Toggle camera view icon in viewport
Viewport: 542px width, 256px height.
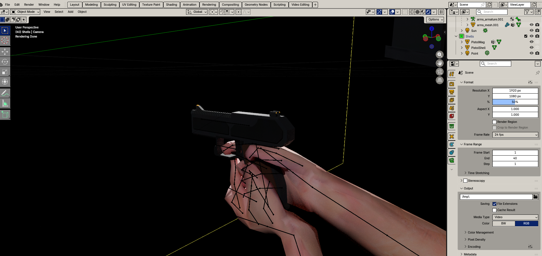(440, 72)
